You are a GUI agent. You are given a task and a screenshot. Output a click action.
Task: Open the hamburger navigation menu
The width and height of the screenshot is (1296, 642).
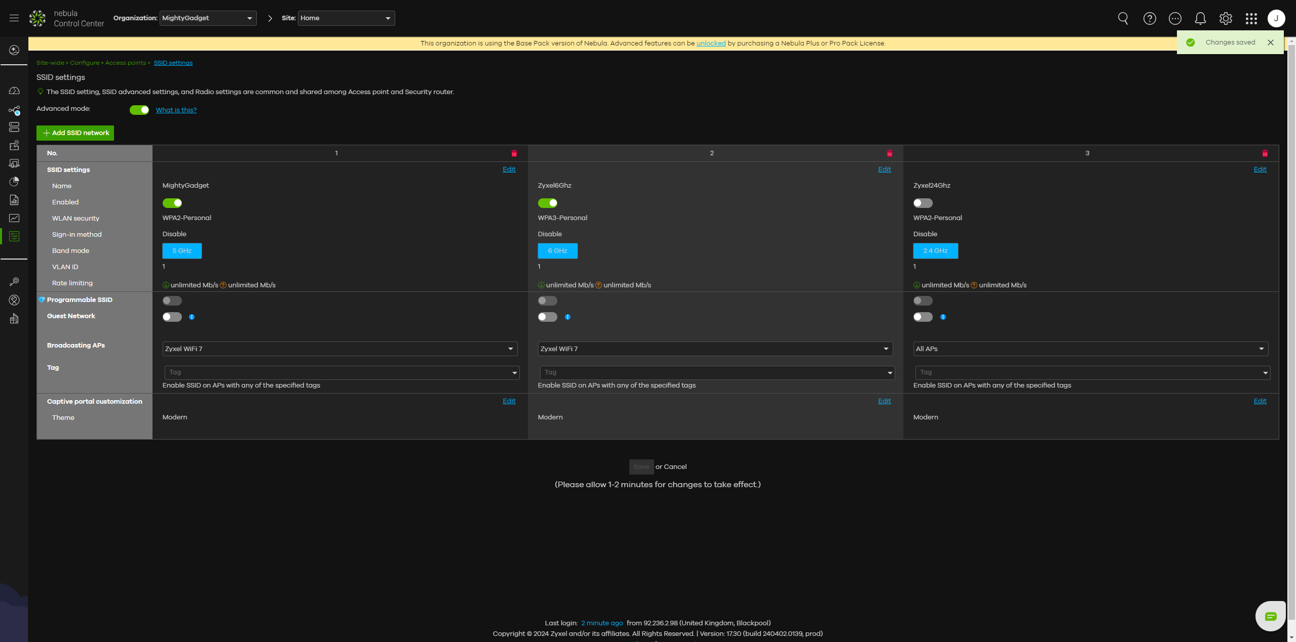14,18
